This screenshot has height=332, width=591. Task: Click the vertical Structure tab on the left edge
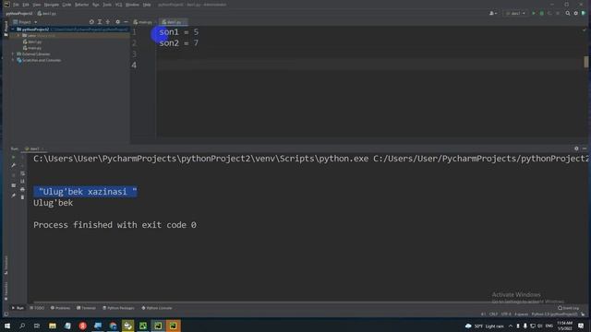point(6,265)
